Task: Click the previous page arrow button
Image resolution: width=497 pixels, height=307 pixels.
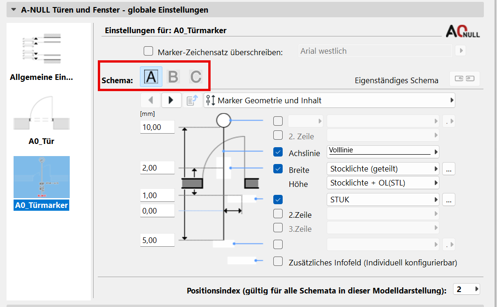Action: click(x=151, y=100)
